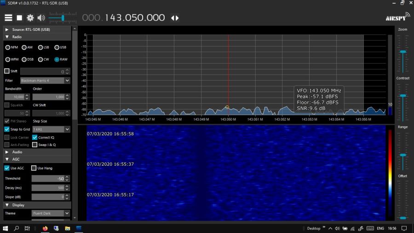Image resolution: width=414 pixels, height=233 pixels.
Task: Adjust the Range slider
Action: (x=402, y=155)
